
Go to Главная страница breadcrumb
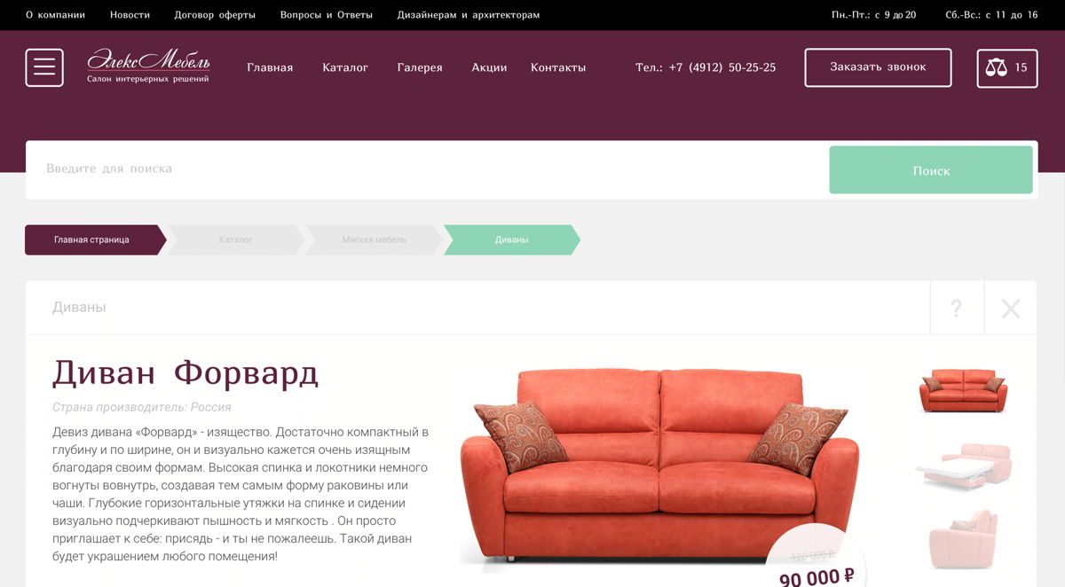(x=94, y=239)
